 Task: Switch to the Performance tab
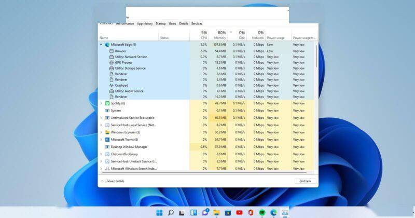125,24
